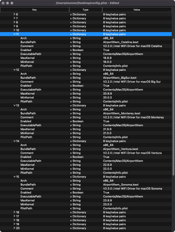
Task: Sort by the Key column header
Action: point(34,10)
